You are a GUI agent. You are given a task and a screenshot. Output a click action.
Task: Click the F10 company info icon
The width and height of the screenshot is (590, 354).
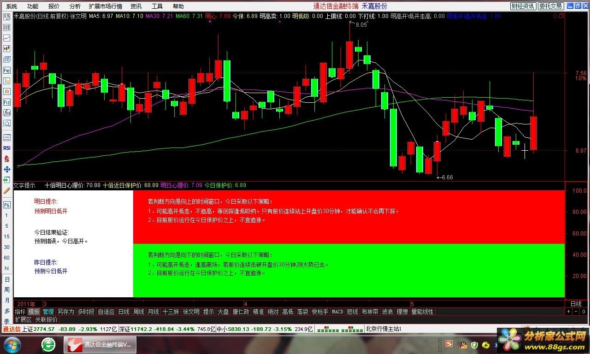point(7,71)
